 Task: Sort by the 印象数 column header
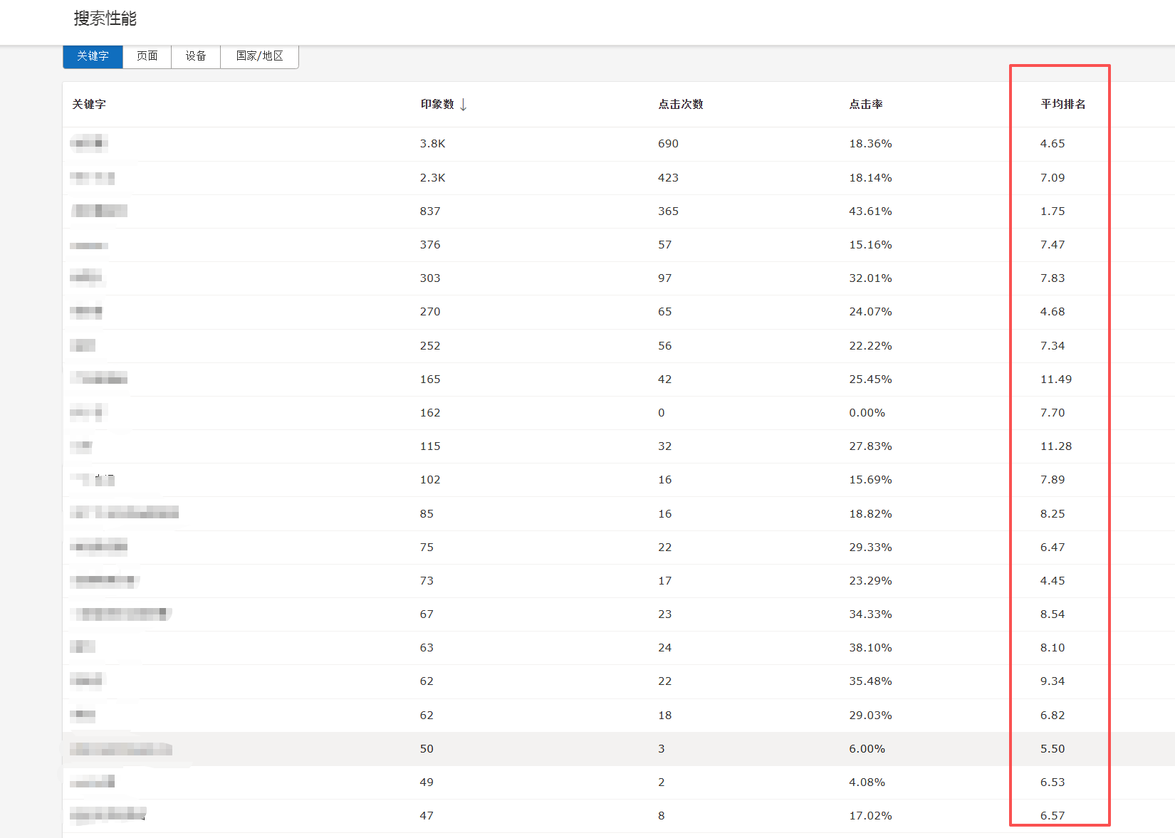coord(437,105)
